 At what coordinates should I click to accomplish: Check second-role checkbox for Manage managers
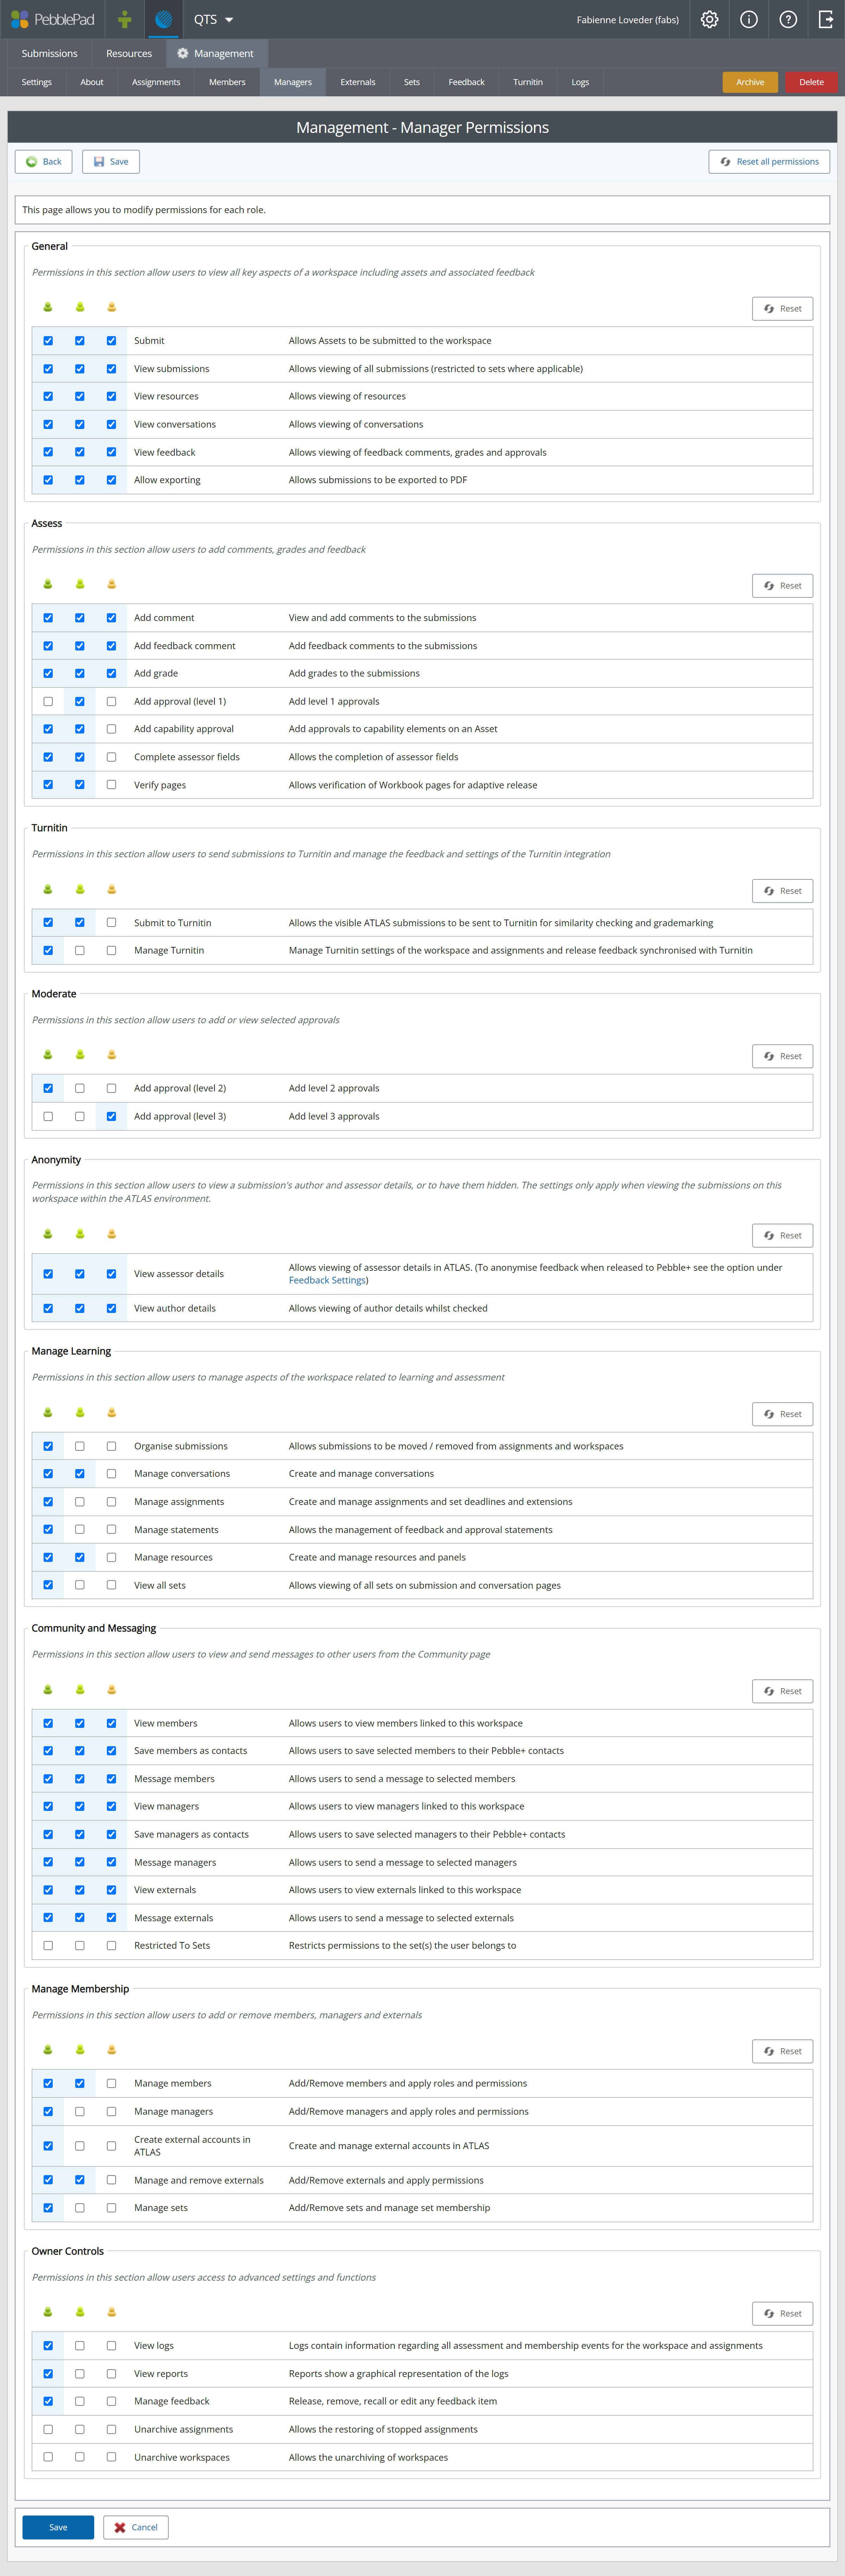point(80,2111)
